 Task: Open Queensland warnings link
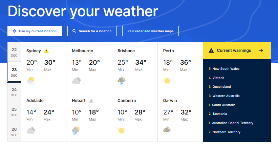click(221, 87)
